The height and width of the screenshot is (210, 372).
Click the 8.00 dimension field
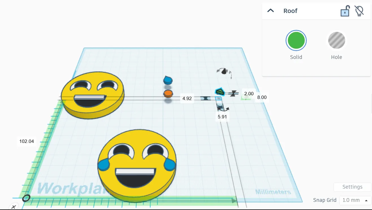coord(262,97)
